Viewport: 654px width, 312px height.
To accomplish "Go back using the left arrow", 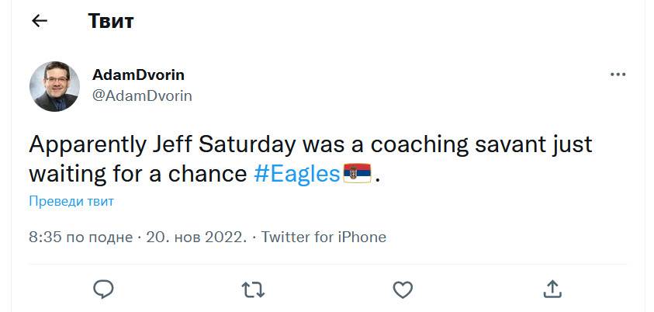I will click(x=40, y=22).
